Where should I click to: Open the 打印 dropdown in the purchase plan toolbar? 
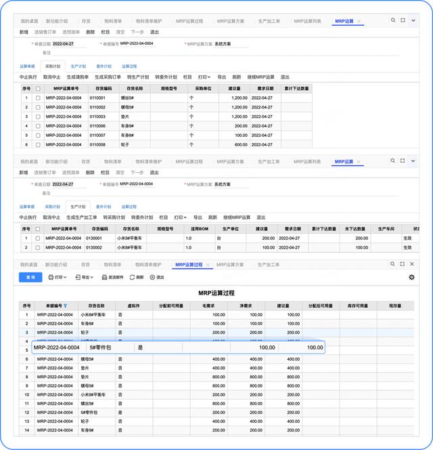point(204,77)
